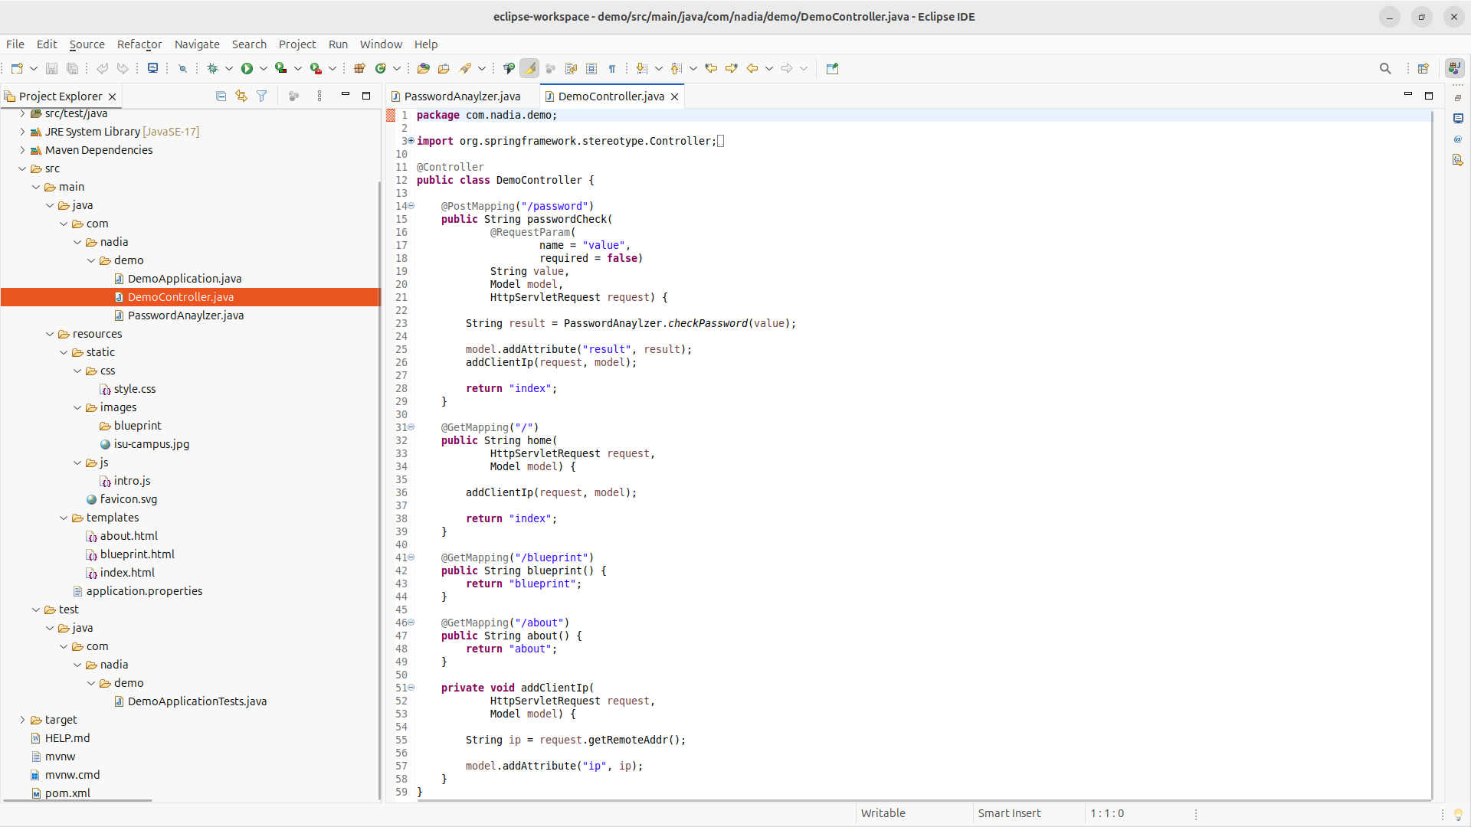Screen dimensions: 1471x827
Task: Toggle Link with Editor in Project Explorer
Action: pyautogui.click(x=241, y=96)
